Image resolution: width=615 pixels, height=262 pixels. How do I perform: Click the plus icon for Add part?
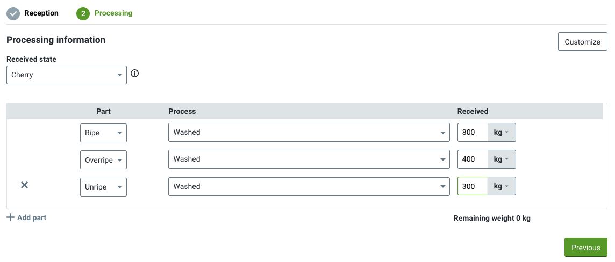pos(11,217)
